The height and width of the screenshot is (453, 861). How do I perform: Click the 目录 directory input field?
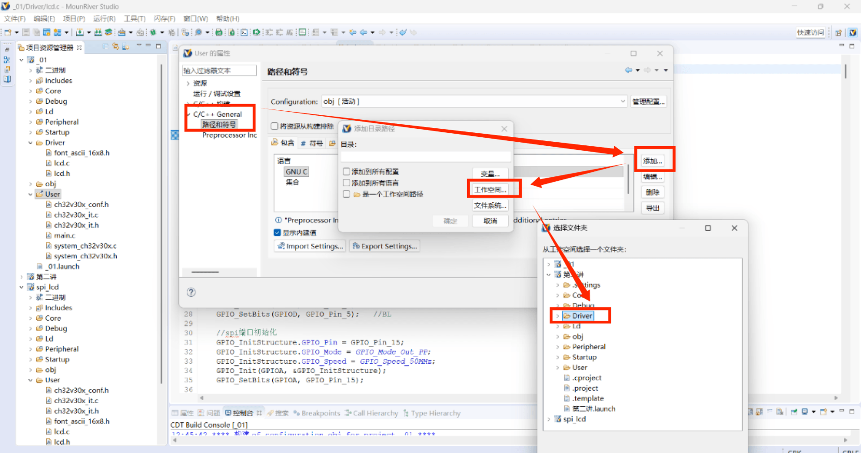(425, 156)
